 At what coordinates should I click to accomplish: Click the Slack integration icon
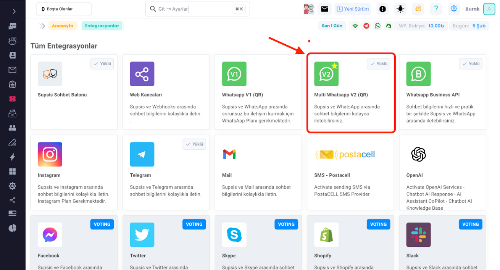tap(419, 235)
